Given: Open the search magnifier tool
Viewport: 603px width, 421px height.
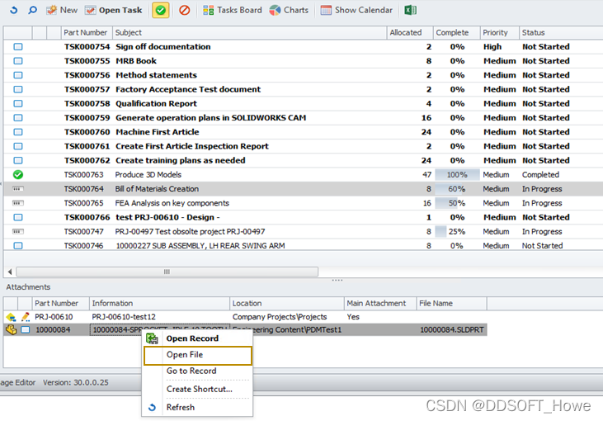Looking at the screenshot, I should 33,10.
